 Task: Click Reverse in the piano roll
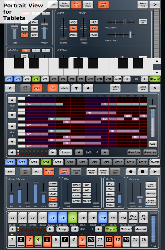(150, 152)
